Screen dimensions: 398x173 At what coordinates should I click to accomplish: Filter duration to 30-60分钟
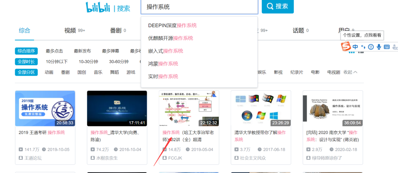119,62
